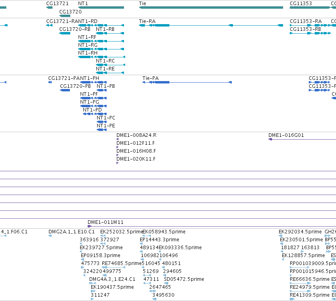
Task: Select the CG13720 gene bar
Action: click(x=65, y=16)
